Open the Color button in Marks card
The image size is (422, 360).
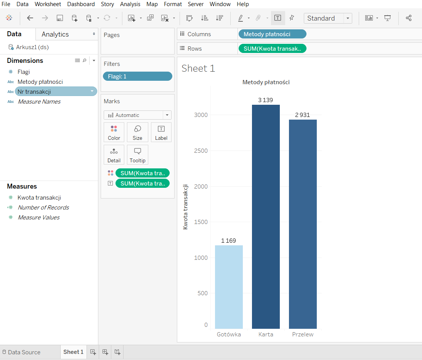(114, 132)
